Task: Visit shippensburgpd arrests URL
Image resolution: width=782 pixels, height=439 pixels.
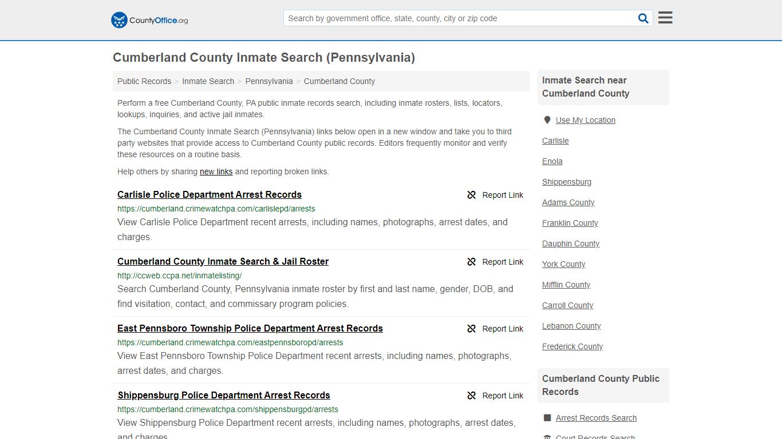Action: coord(228,409)
